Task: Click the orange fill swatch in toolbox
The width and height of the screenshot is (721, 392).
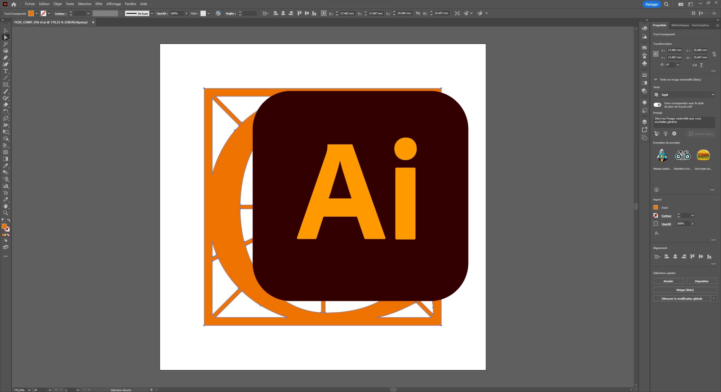Action: [4, 227]
